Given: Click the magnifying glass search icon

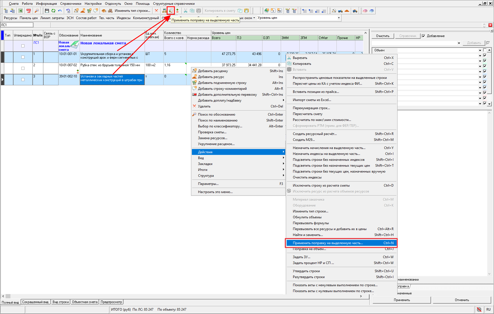Looking at the screenshot, I should tap(37, 11).
